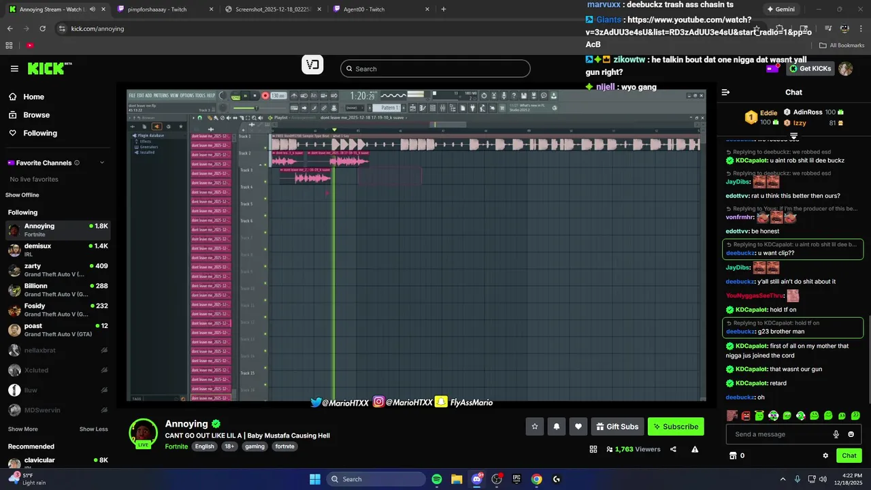Click the Following heart in sidebar
871x490 pixels.
(x=13, y=133)
